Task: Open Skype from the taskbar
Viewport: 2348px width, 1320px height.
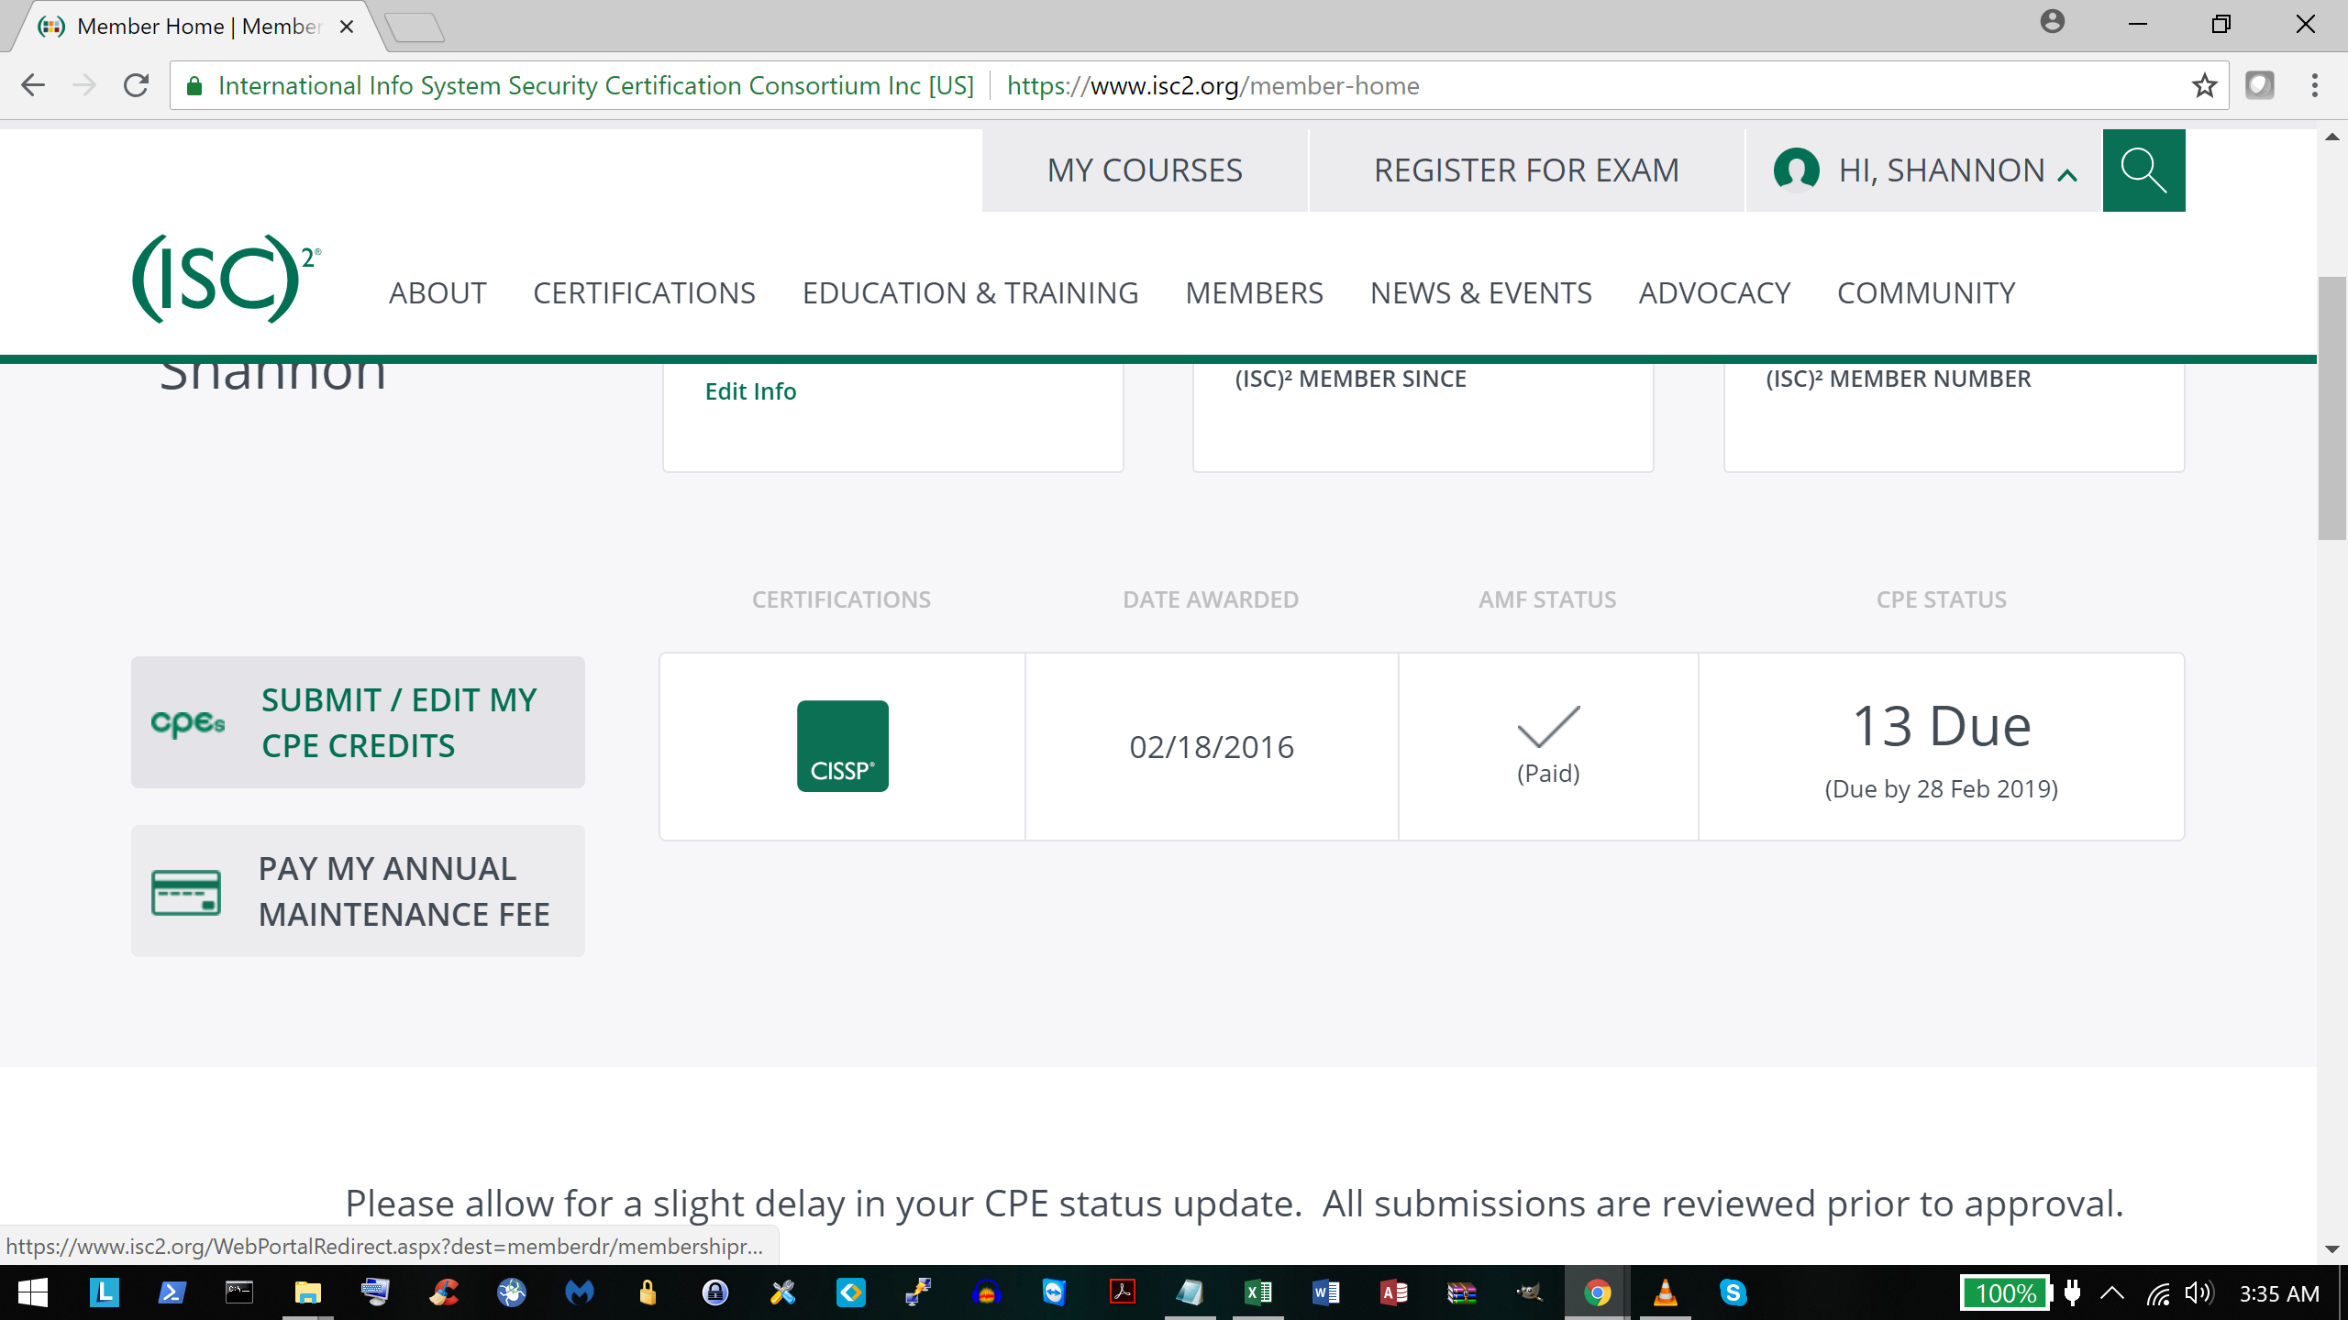Action: [x=1733, y=1292]
